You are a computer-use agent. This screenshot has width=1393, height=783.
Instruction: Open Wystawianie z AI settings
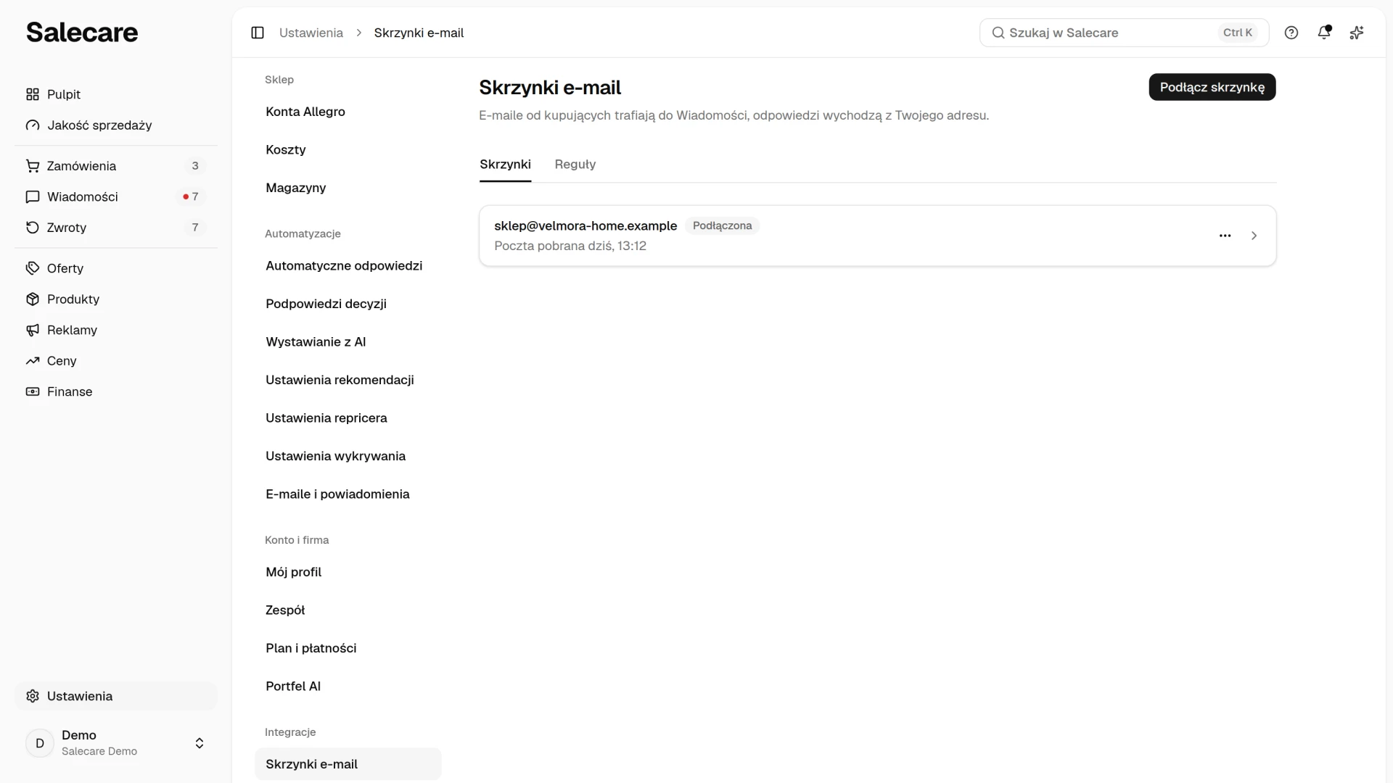[348, 342]
